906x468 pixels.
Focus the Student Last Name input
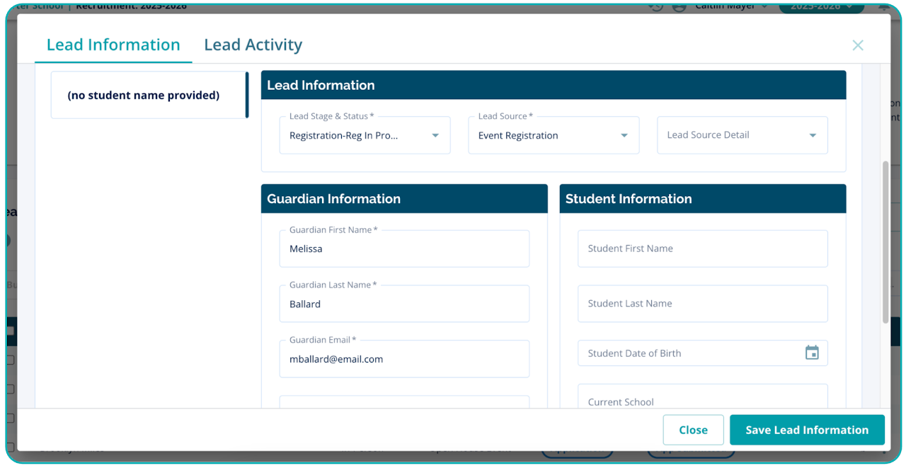pos(702,304)
